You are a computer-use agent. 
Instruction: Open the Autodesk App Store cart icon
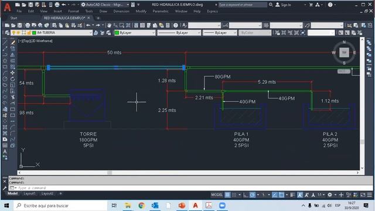pyautogui.click(x=311, y=5)
